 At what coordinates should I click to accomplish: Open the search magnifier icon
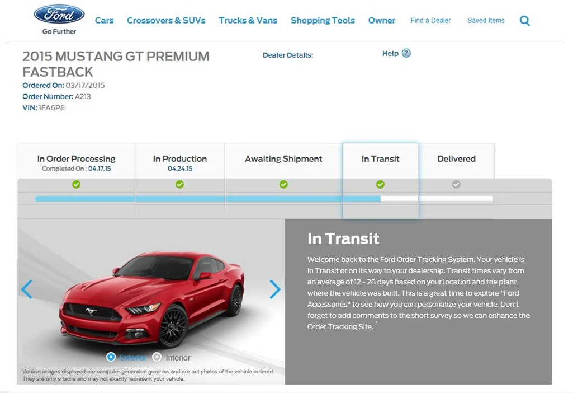coord(525,21)
